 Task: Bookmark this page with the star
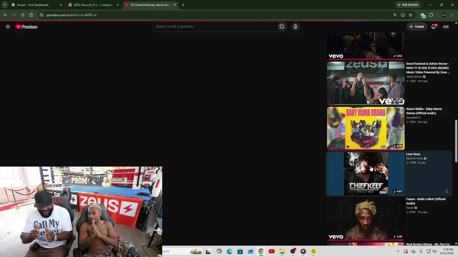point(410,15)
